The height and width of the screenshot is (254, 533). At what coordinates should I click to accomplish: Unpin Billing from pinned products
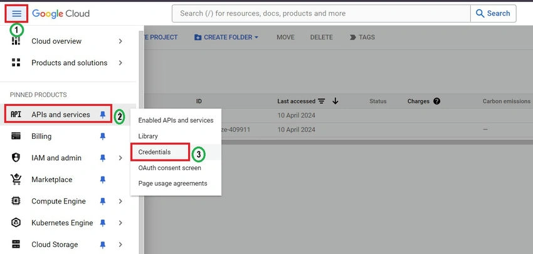(x=103, y=136)
